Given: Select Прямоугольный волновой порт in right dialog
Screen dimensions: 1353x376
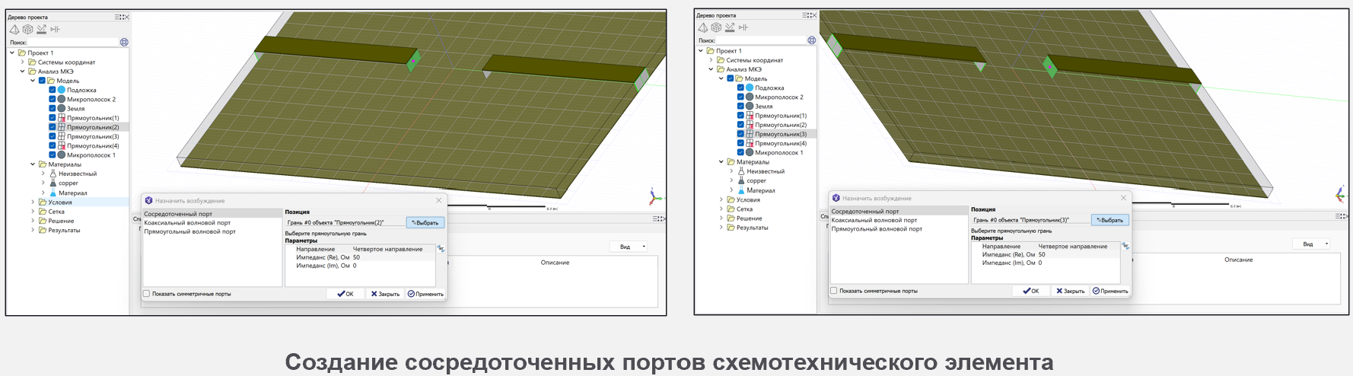Looking at the screenshot, I should 877,229.
